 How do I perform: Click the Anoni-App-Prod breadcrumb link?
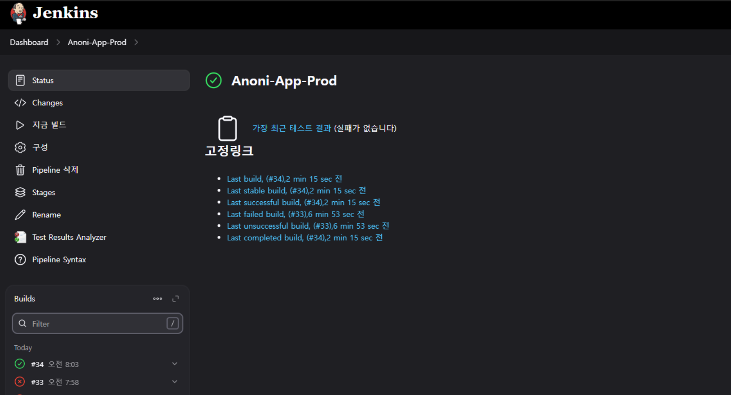coord(97,42)
